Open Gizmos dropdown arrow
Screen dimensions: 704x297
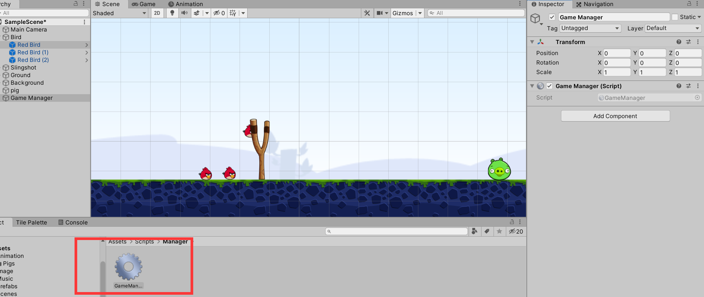click(x=420, y=13)
